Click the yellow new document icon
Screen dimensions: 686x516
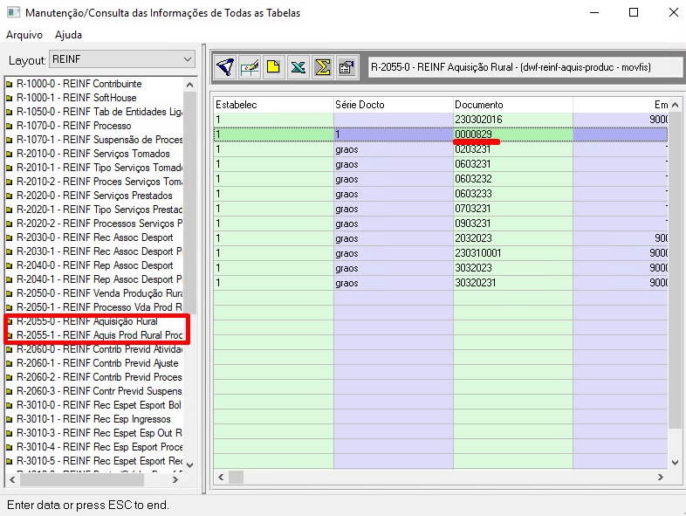(273, 67)
